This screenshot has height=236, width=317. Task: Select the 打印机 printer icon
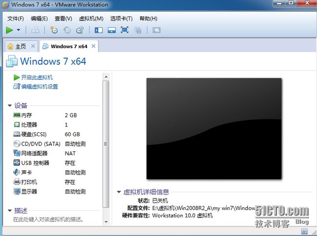(x=17, y=182)
